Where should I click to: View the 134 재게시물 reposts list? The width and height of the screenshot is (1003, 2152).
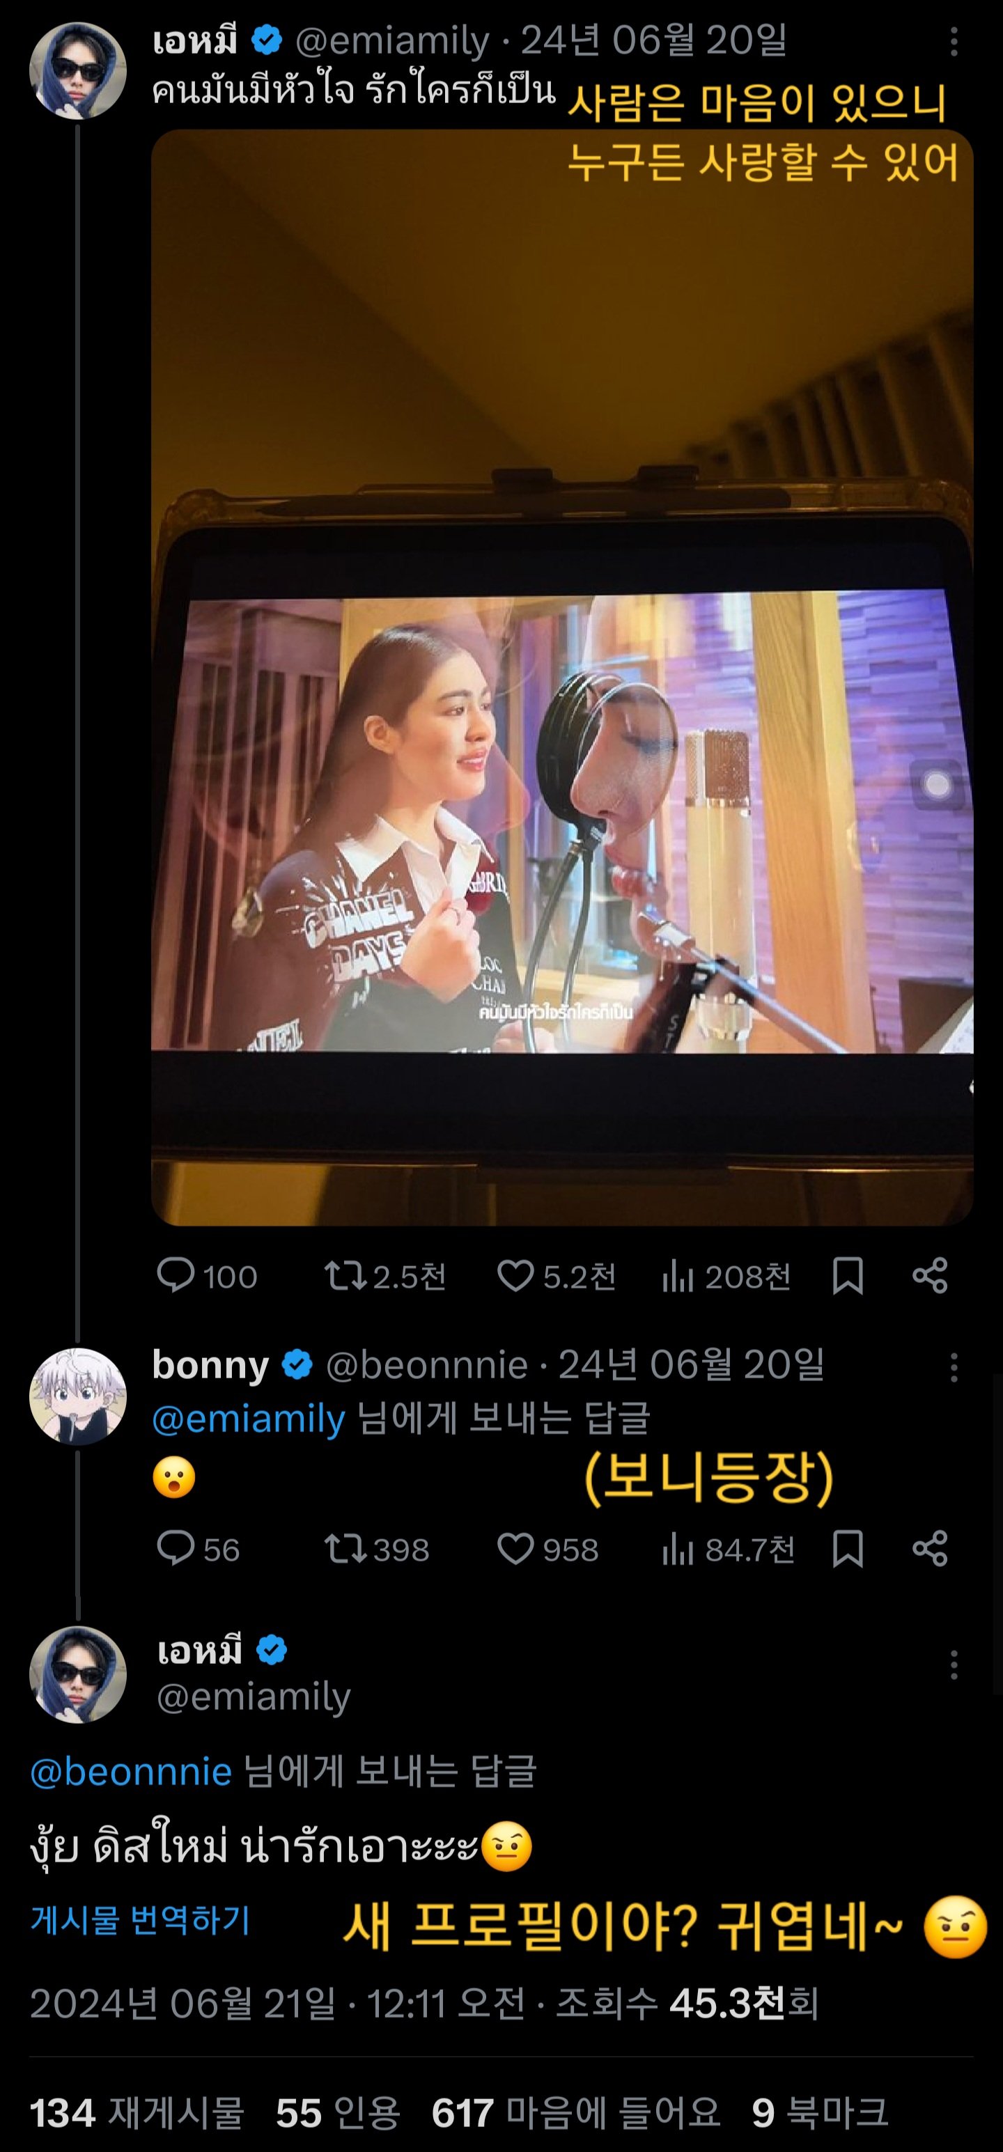coord(137,2113)
